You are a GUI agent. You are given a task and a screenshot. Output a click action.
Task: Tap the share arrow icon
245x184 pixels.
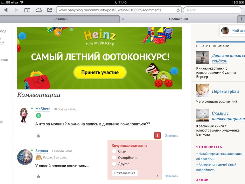tap(50, 10)
